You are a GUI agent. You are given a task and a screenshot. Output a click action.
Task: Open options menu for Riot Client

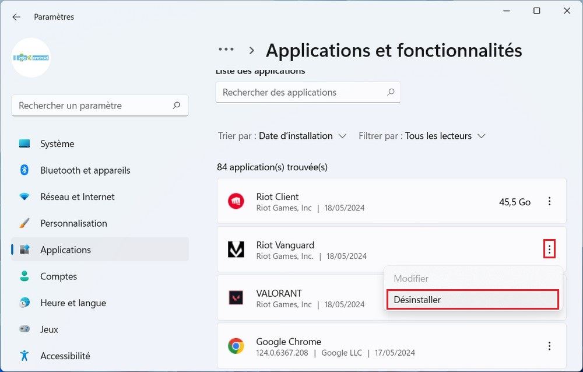coord(549,201)
